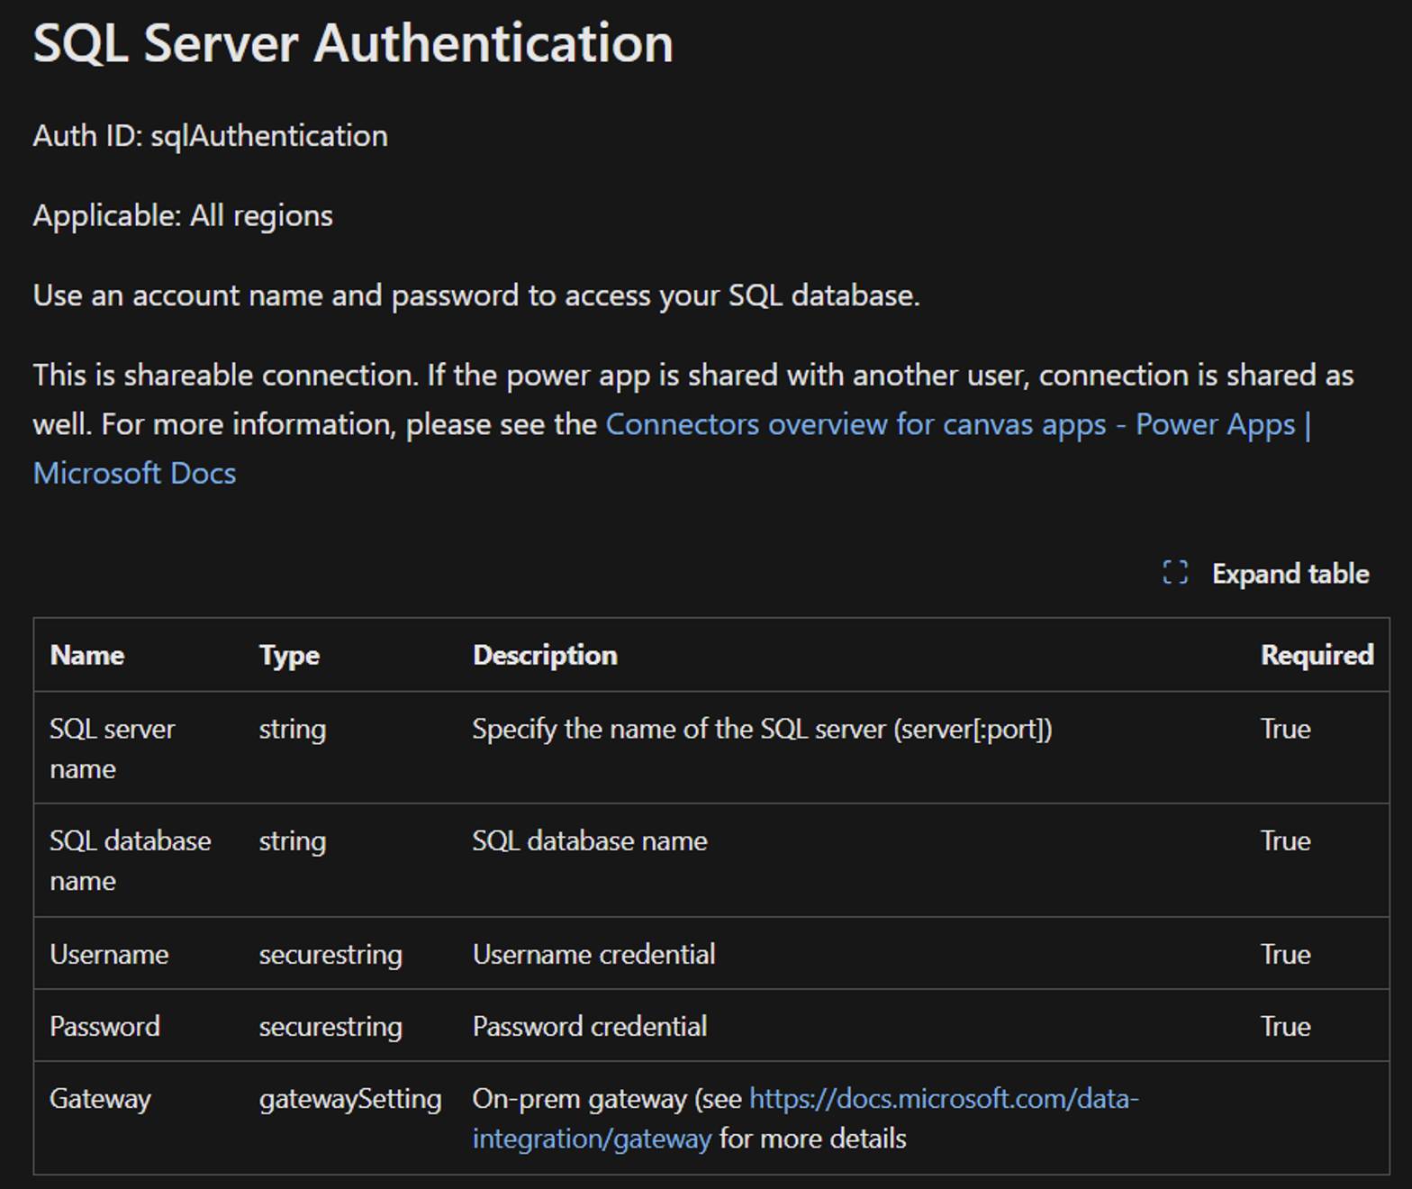The width and height of the screenshot is (1412, 1189).
Task: Click securestring type in Password row
Action: tap(330, 1027)
